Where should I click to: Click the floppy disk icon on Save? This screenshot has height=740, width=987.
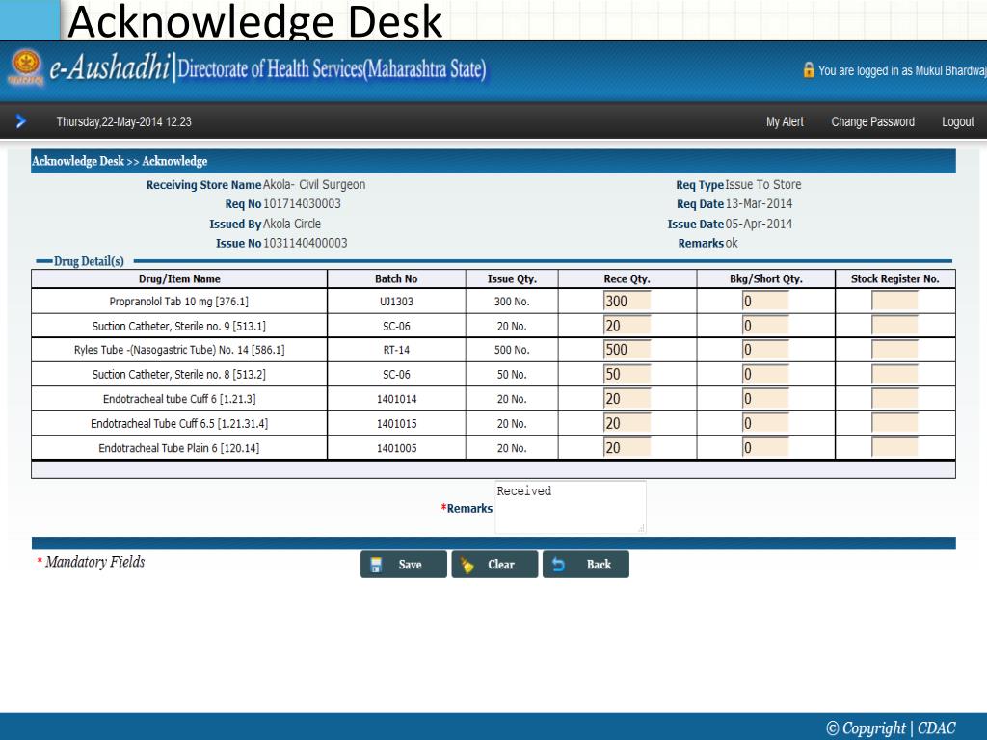[x=377, y=565]
